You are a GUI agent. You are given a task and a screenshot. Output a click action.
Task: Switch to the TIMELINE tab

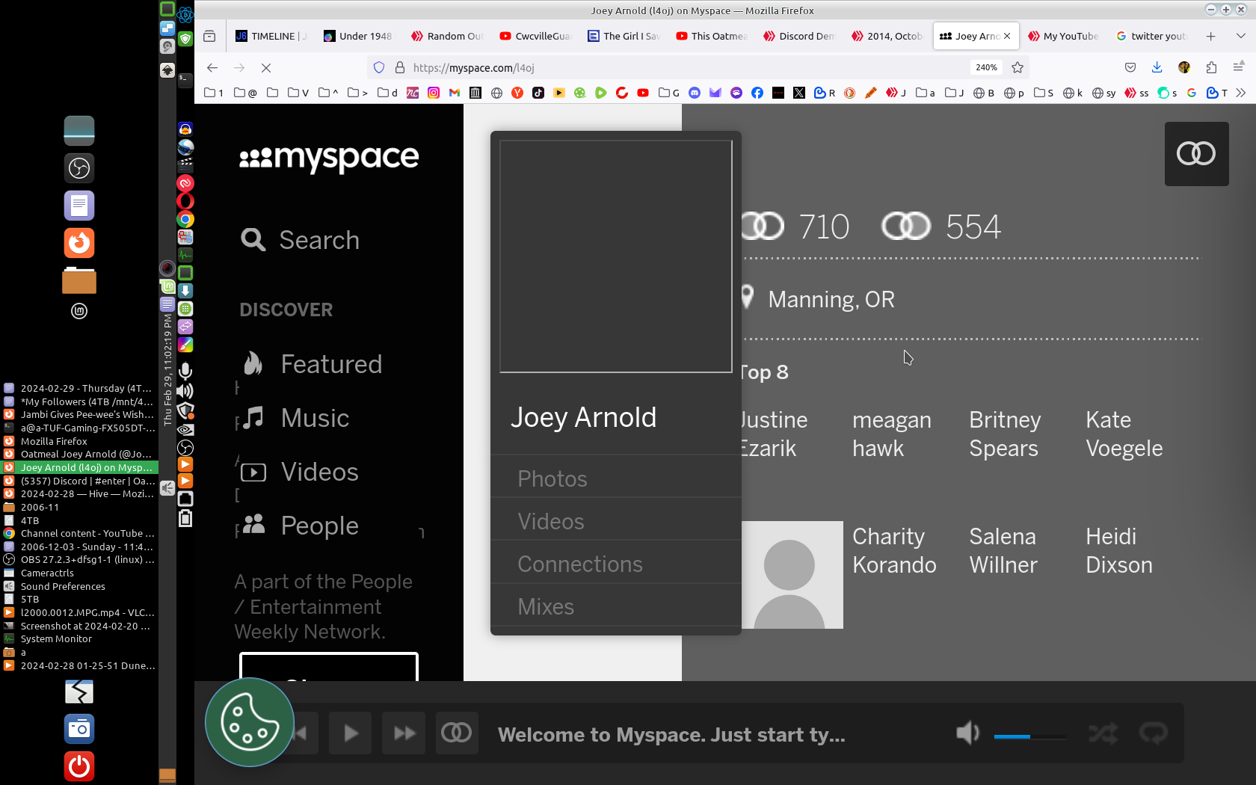tap(271, 36)
